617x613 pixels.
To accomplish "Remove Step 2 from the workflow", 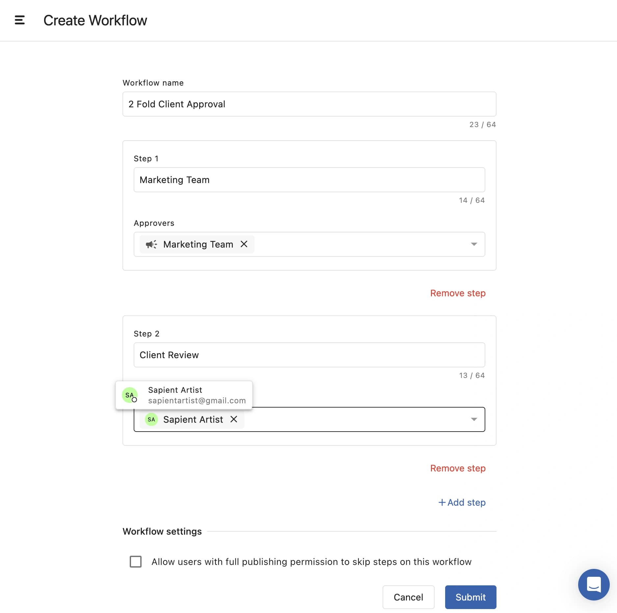I will [x=458, y=468].
